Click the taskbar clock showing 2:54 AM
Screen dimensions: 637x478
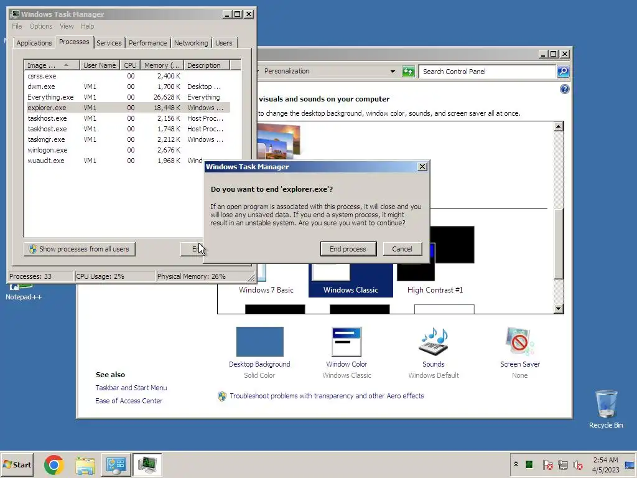click(x=605, y=464)
